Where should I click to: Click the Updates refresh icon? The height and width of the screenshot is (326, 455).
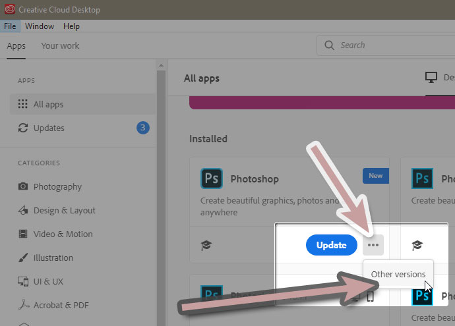22,128
